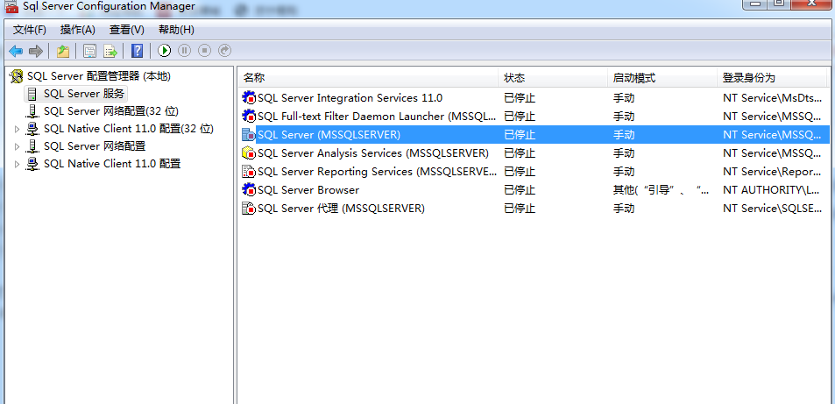Select SQL Server 网络配置 tree node

[x=95, y=146]
